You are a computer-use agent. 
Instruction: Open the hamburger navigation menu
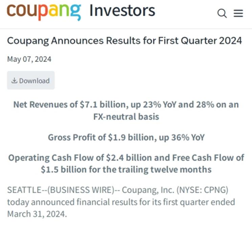coord(238,13)
